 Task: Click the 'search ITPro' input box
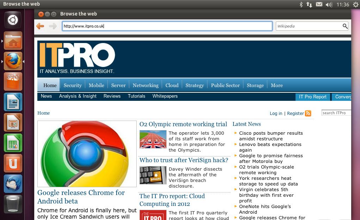(x=336, y=113)
